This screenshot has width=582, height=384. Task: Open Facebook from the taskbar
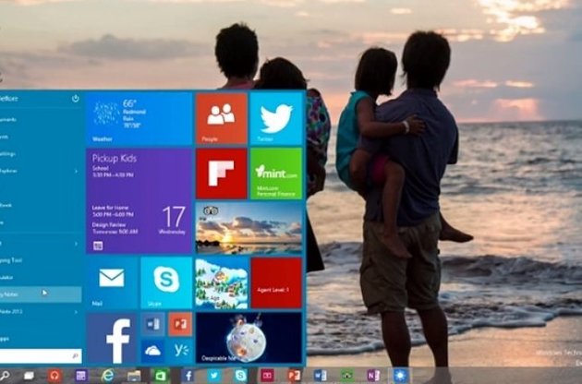coord(188,376)
